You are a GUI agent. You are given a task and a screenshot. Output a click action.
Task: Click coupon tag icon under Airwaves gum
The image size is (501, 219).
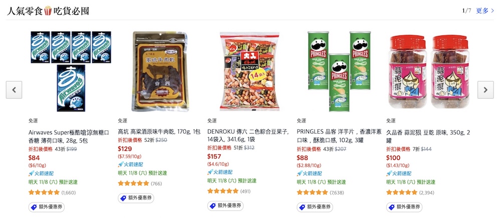tap(34, 207)
